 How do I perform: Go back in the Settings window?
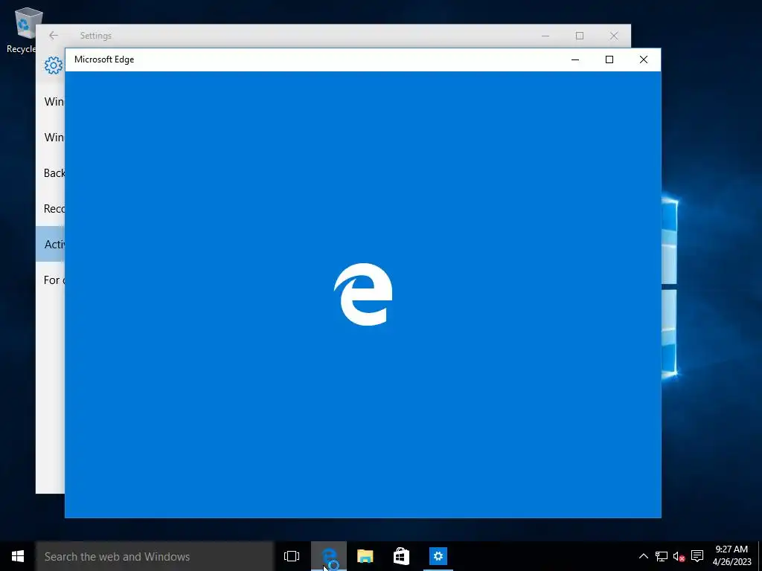(x=54, y=36)
